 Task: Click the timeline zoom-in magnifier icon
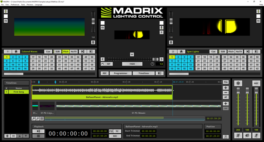point(34,119)
